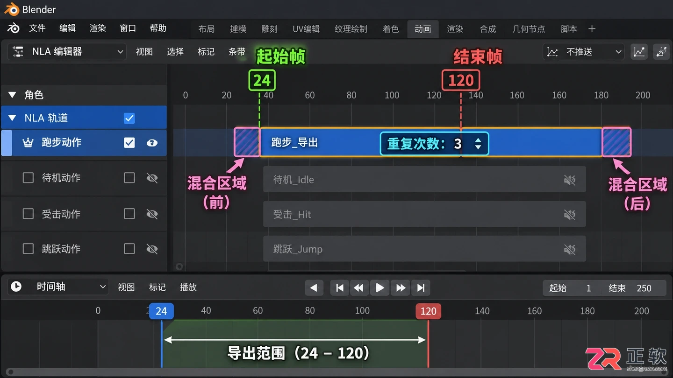
Task: Open NLA header 标记 menu
Action: tap(206, 52)
